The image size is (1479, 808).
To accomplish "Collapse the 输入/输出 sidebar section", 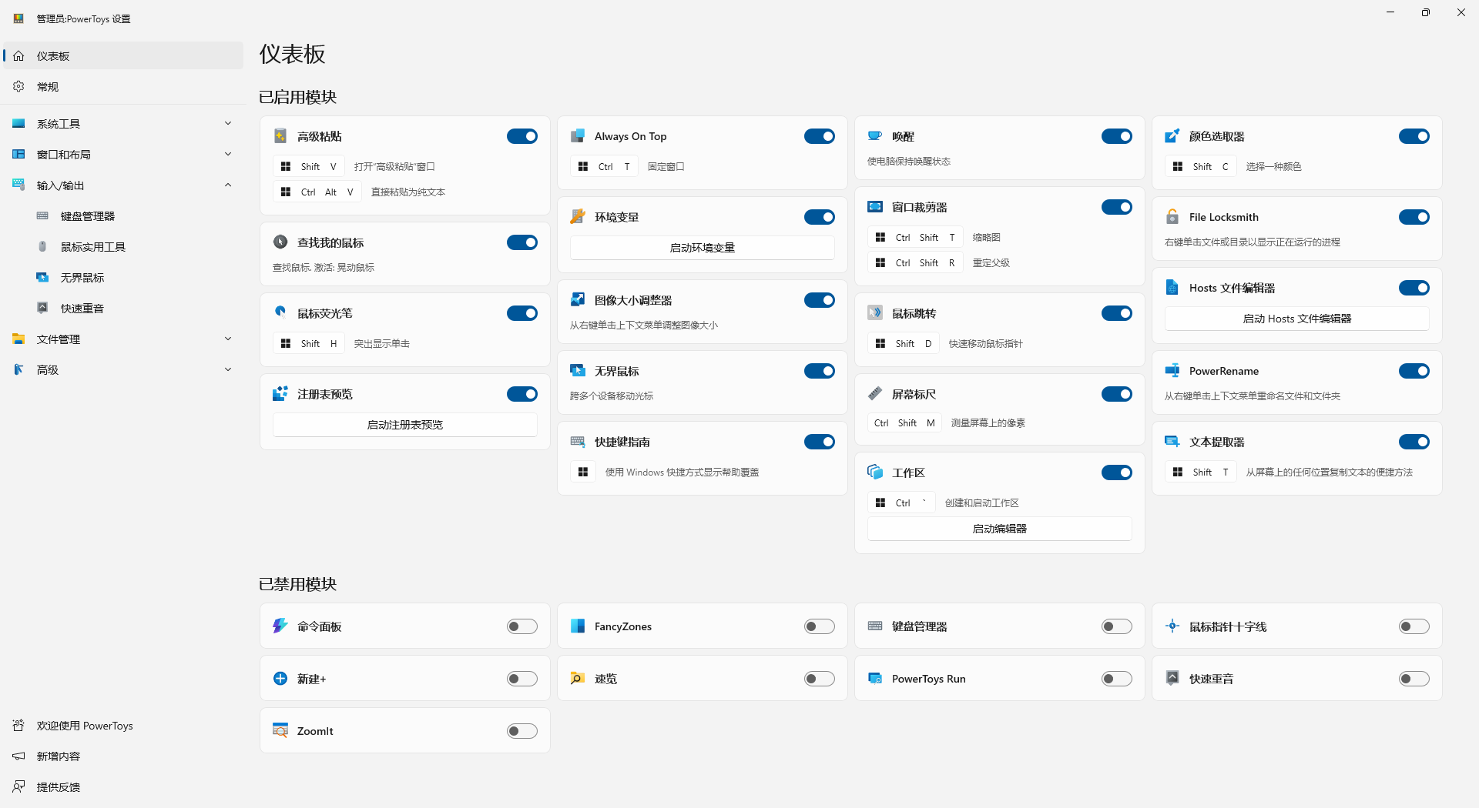I will [123, 185].
